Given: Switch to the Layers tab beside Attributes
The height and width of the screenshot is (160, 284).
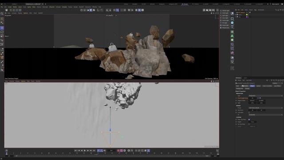Looking at the screenshot, I should point(245,78).
